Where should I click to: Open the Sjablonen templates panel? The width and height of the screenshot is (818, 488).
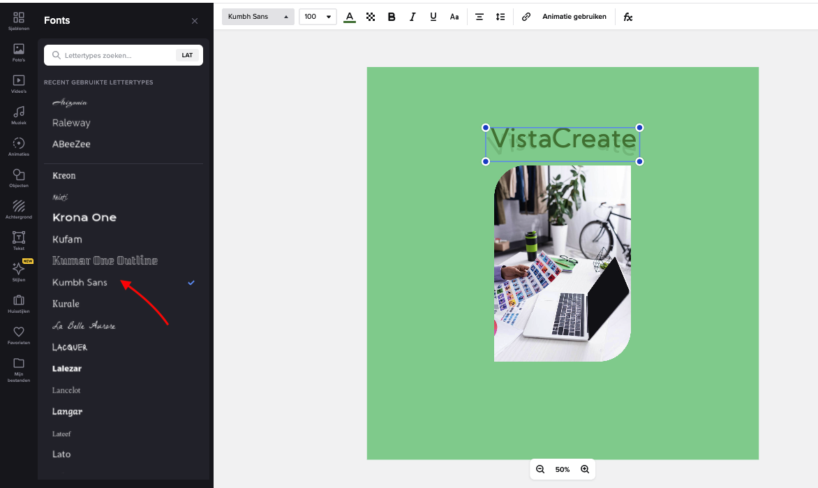pos(19,22)
